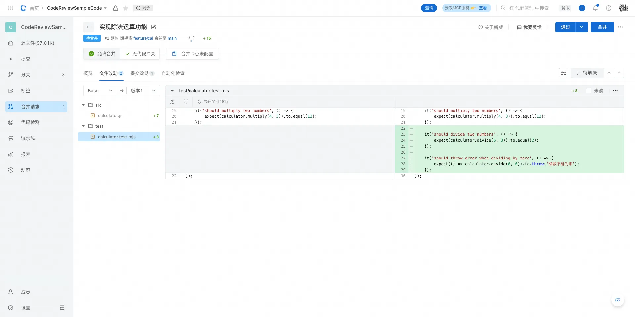
Task: Open 流水线 in the sidebar
Action: (x=36, y=138)
